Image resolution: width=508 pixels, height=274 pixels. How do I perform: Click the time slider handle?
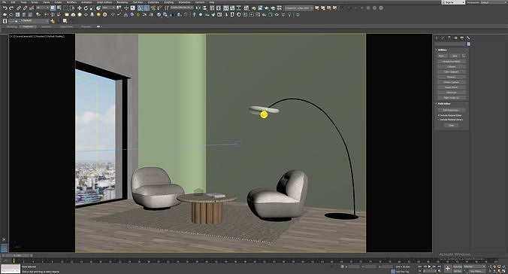pyautogui.click(x=17, y=255)
